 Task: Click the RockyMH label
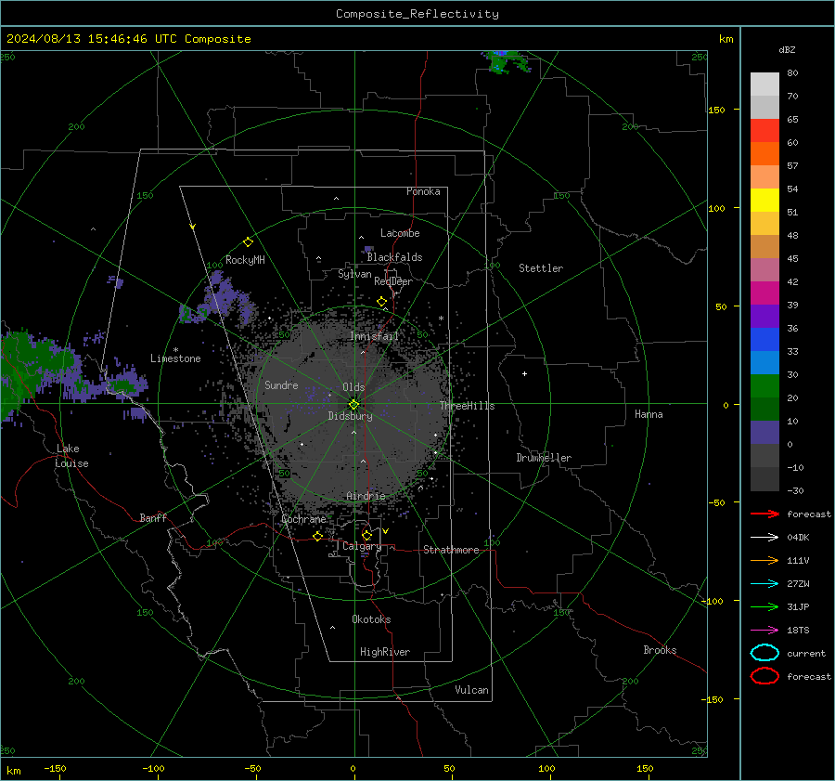[245, 260]
